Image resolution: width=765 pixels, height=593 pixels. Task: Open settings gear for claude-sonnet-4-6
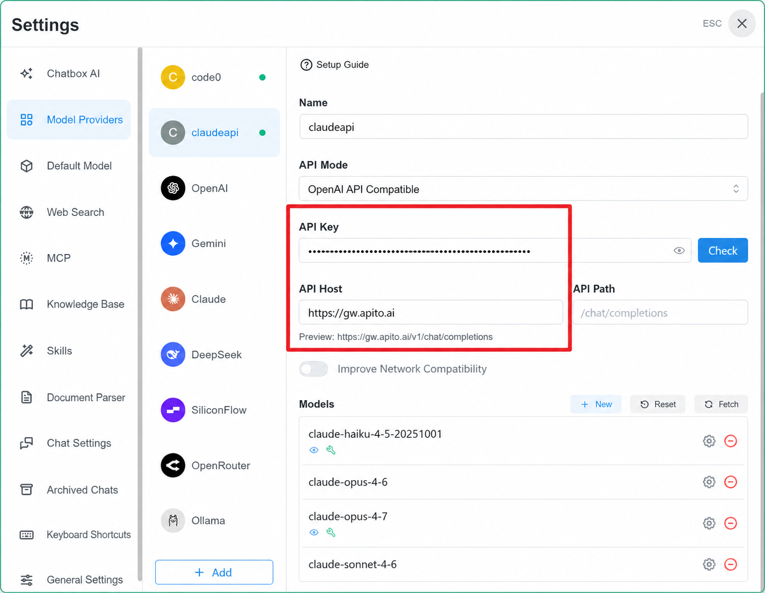[709, 565]
